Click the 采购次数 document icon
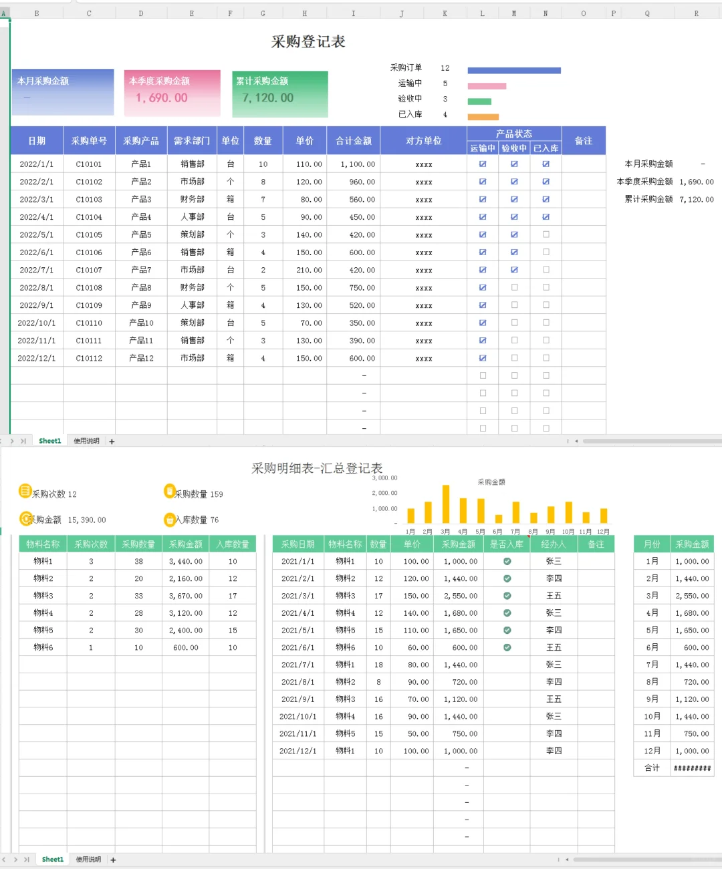 pos(25,491)
